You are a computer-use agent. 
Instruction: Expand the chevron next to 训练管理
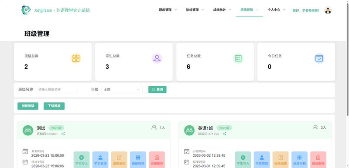(202, 10)
